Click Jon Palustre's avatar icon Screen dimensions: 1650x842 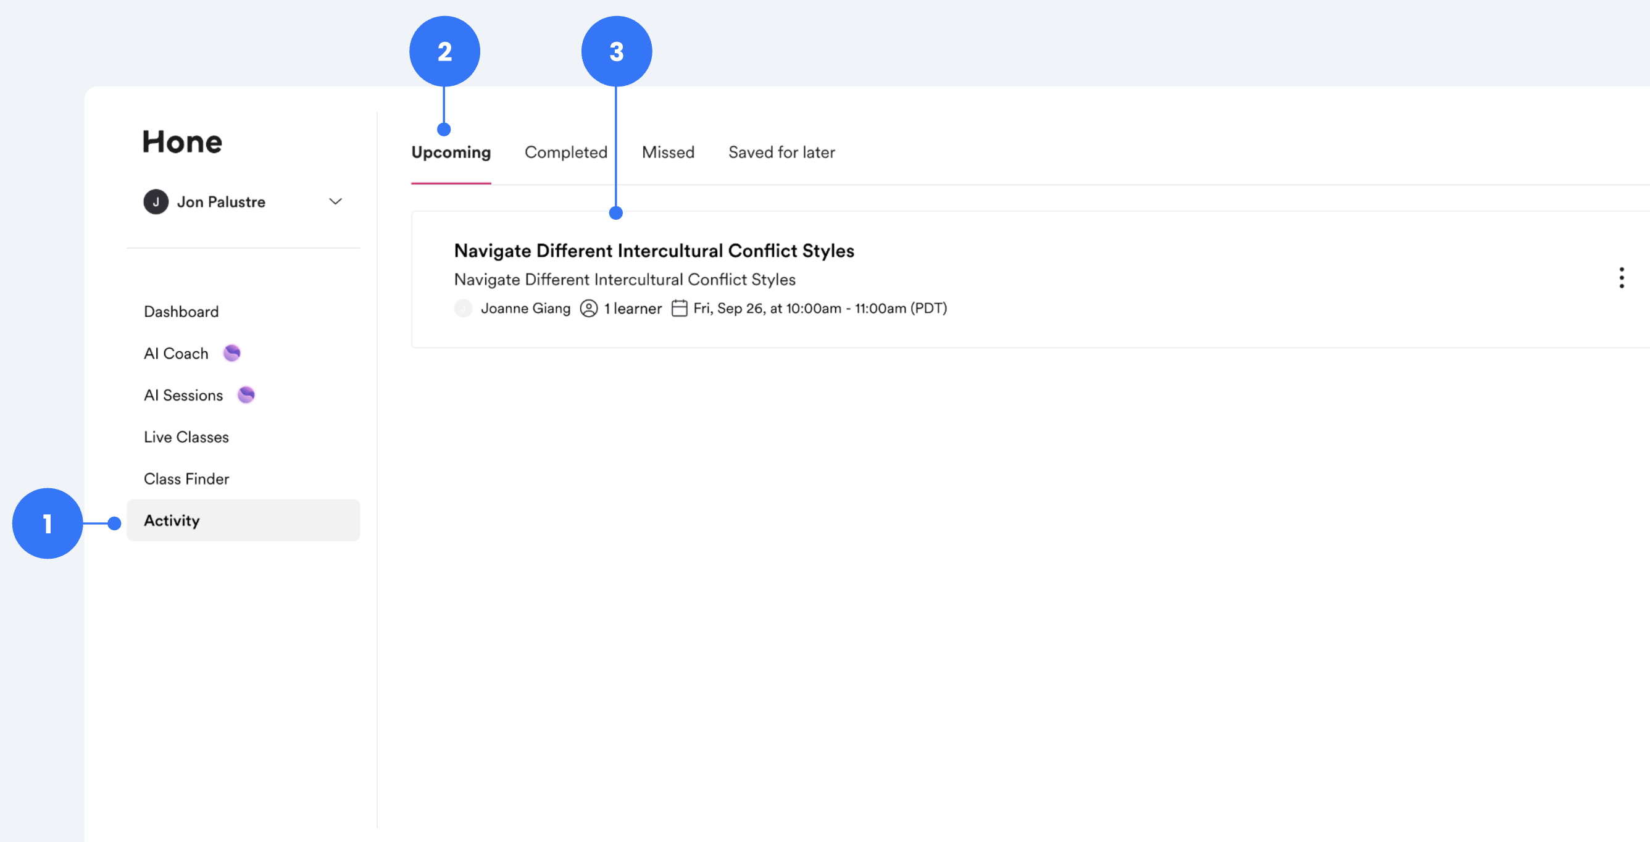[x=156, y=202]
